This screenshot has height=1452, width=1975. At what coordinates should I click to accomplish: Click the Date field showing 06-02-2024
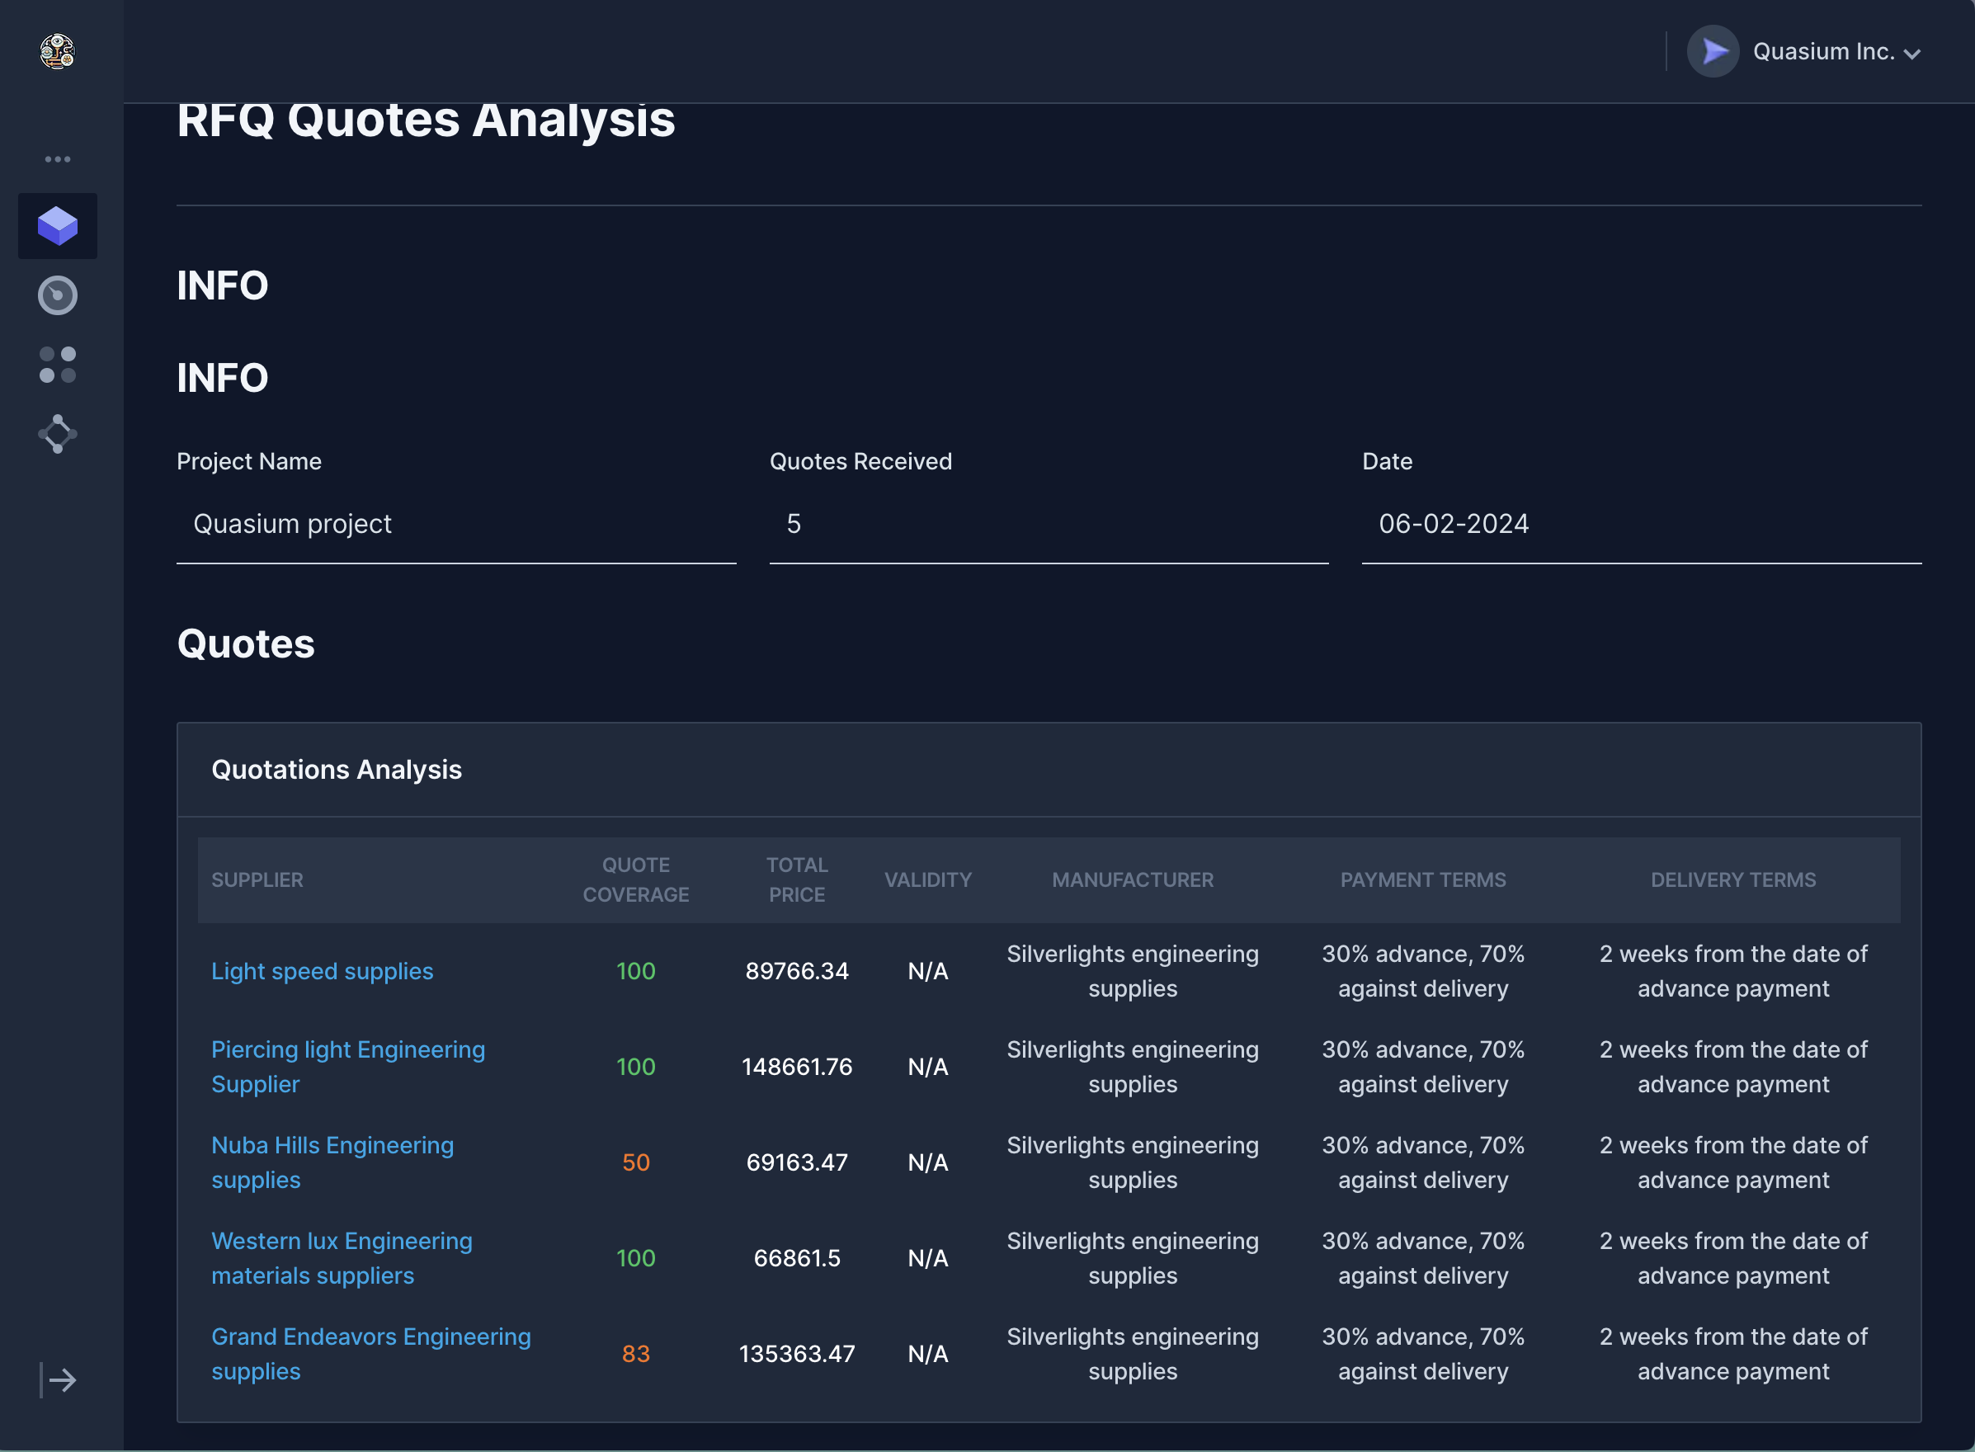click(x=1641, y=524)
